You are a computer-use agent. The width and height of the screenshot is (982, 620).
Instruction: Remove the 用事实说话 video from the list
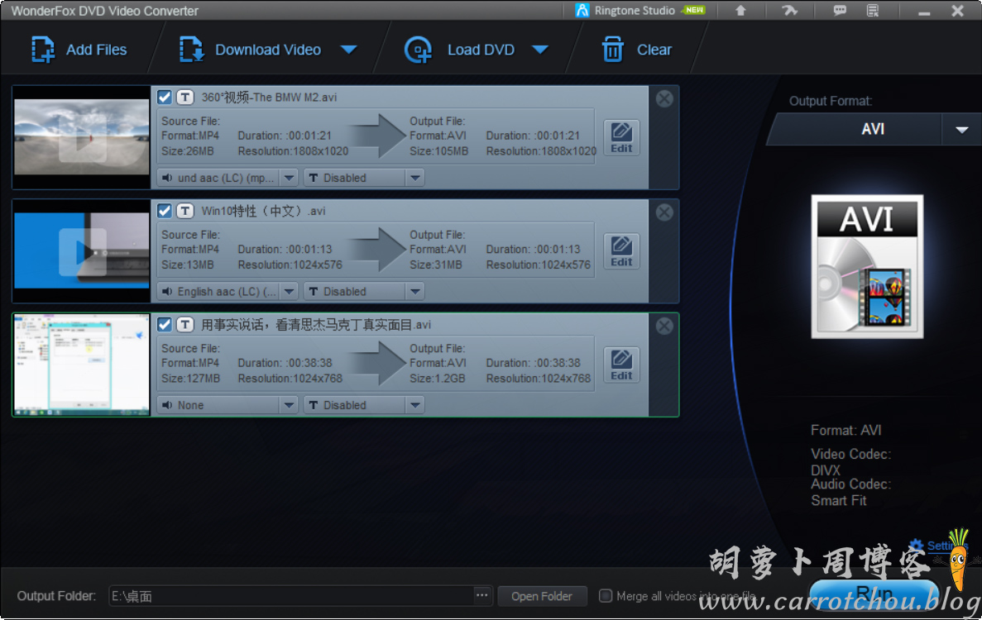pyautogui.click(x=664, y=326)
